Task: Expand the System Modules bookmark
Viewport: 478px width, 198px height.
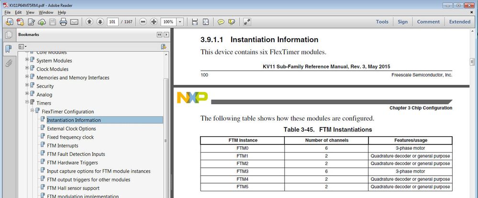Action: point(27,59)
